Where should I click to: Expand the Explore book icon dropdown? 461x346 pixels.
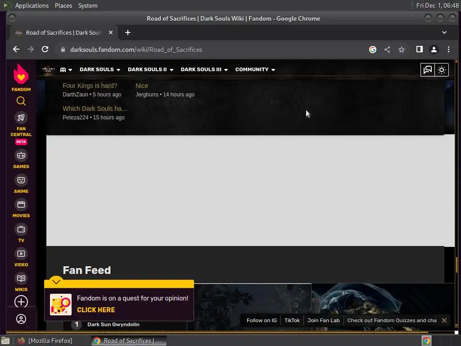66,70
